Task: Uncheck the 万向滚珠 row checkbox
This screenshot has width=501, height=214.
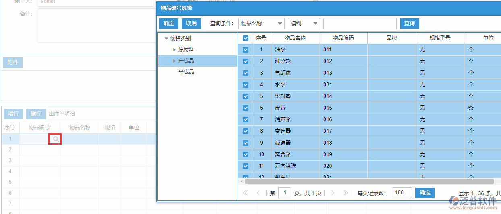Action: 246,166
